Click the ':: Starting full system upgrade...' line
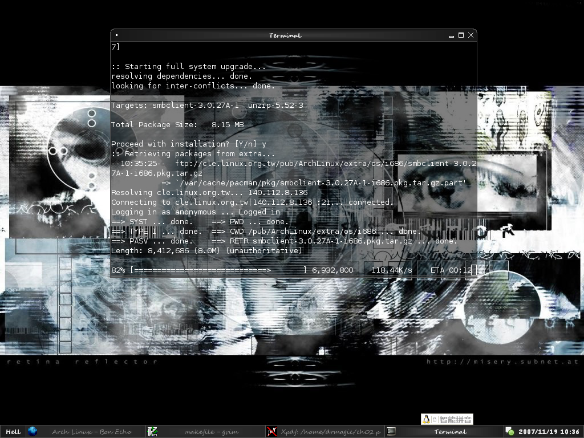This screenshot has height=438, width=584. click(188, 67)
